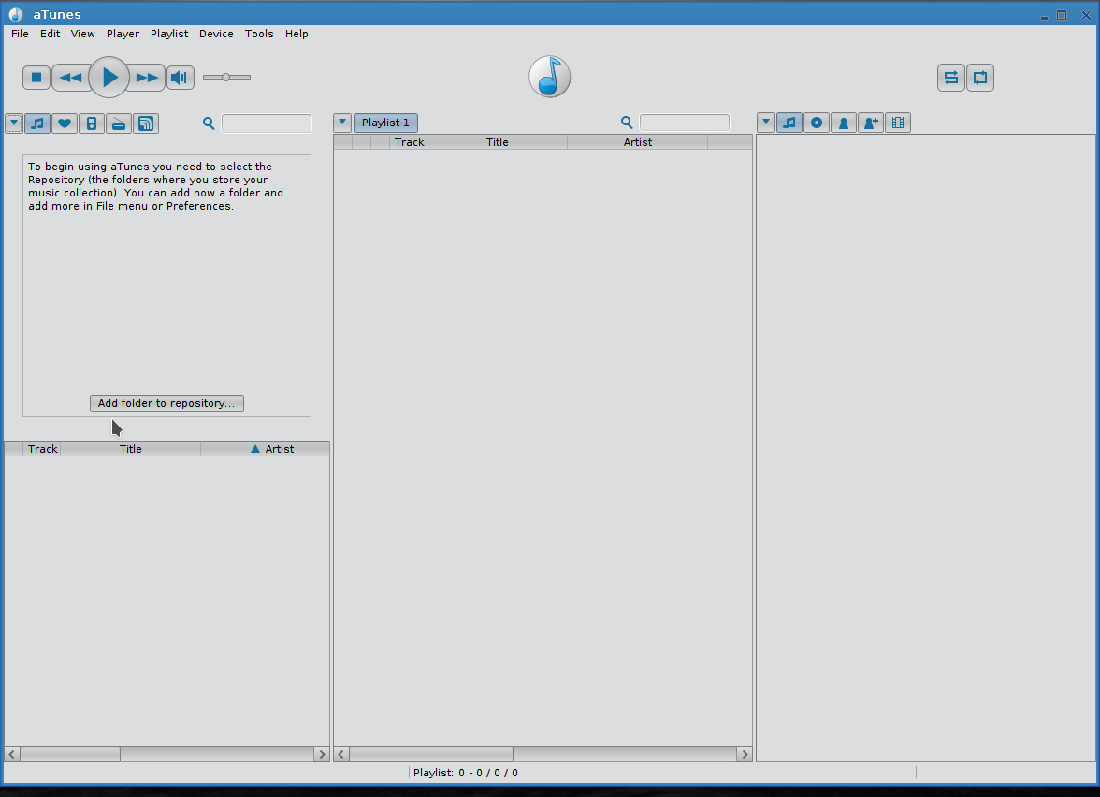Click the large blue music note logo
This screenshot has width=1100, height=797.
tap(549, 77)
